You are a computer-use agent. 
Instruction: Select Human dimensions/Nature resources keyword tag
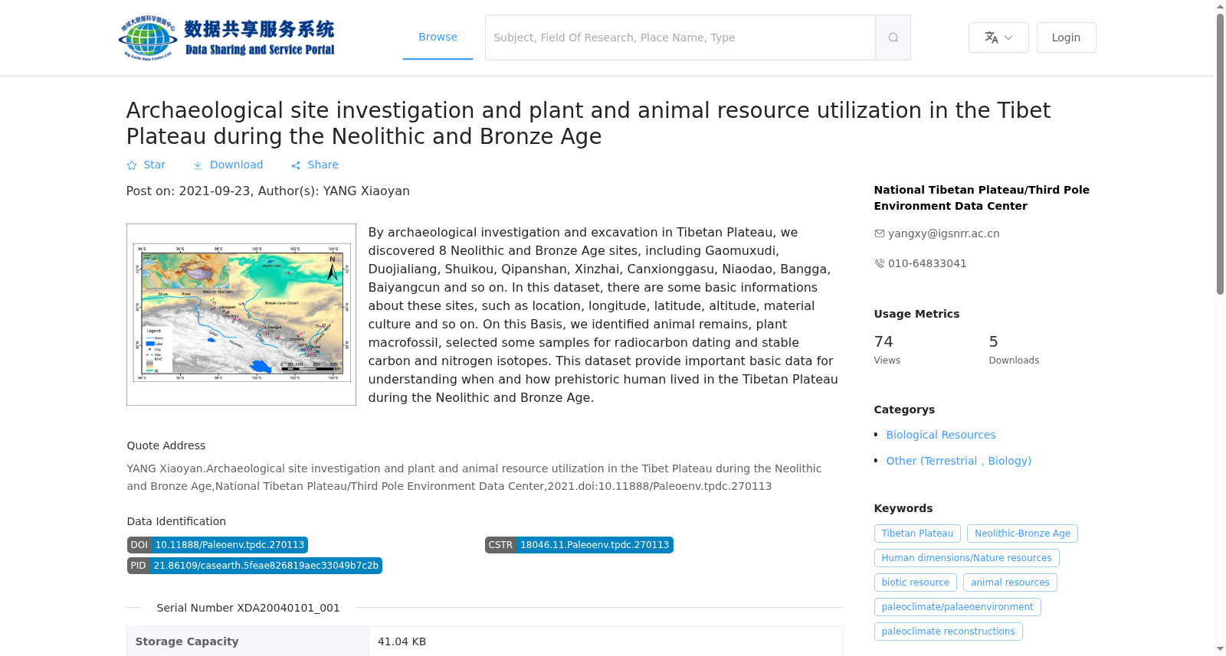(966, 558)
